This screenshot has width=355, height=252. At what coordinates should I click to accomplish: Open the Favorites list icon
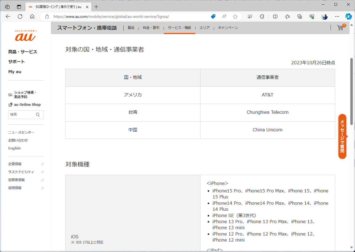click(288, 16)
